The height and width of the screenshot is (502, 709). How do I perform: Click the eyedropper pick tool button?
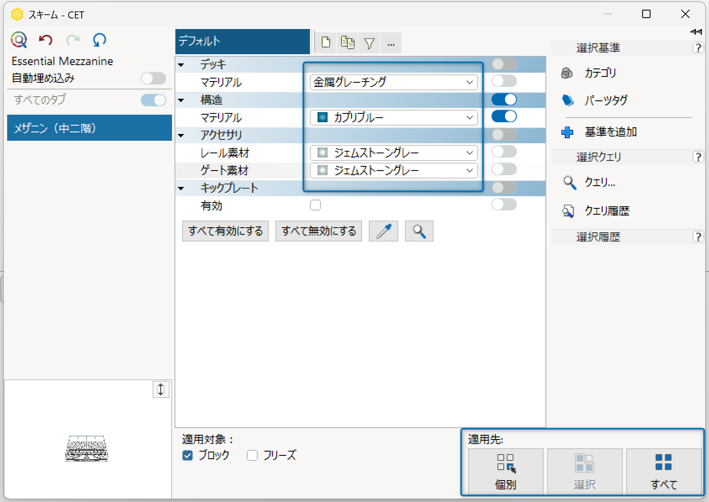pos(384,231)
